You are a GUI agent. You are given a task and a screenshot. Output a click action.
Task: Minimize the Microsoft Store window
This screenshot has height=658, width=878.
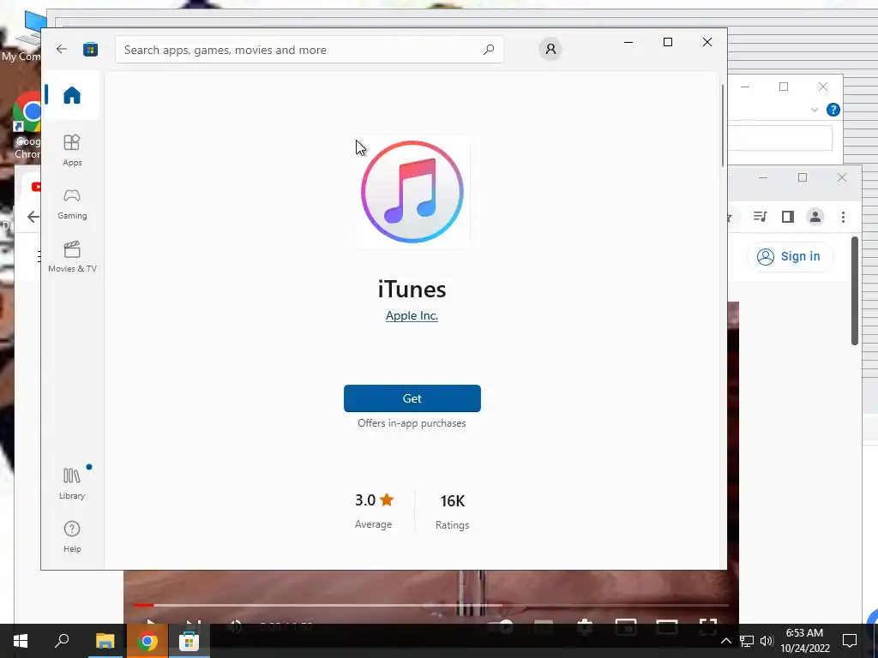628,42
